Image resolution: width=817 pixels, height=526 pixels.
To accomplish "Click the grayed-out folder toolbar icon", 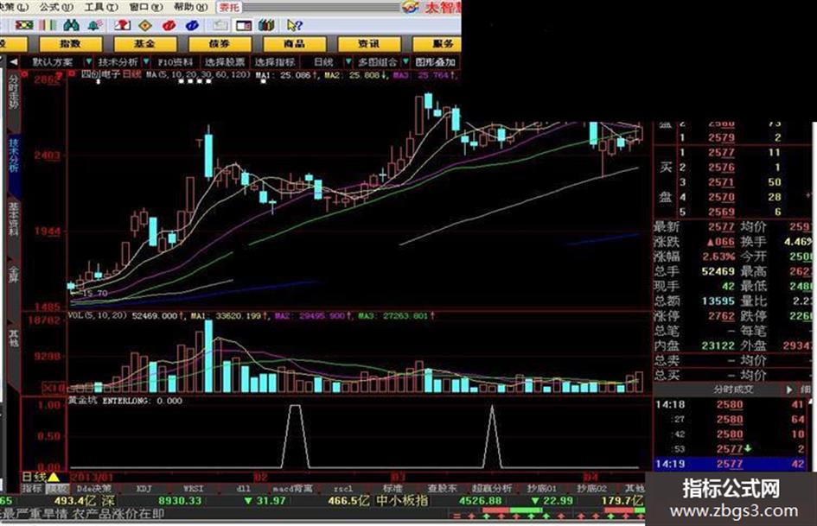I will click(220, 25).
